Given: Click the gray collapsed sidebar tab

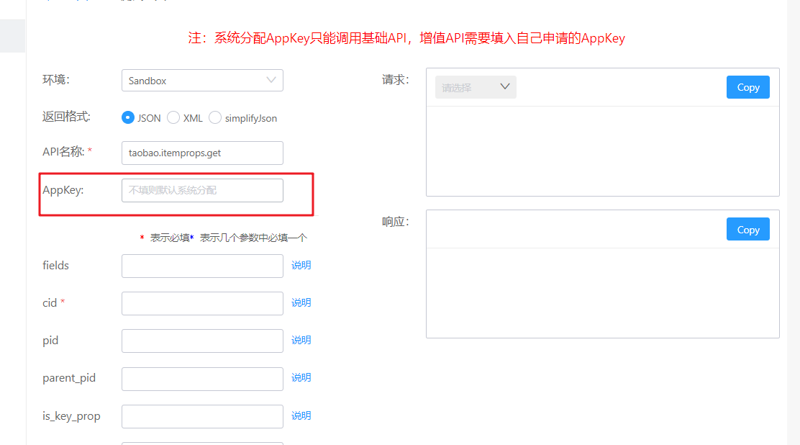Looking at the screenshot, I should click(12, 35).
